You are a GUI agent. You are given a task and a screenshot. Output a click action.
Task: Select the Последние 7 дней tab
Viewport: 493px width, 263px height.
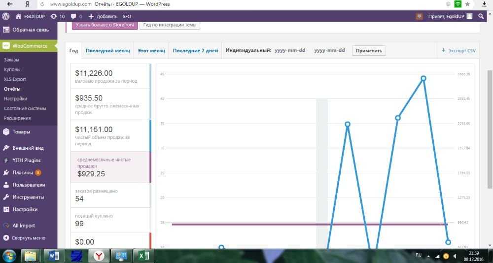pos(195,51)
